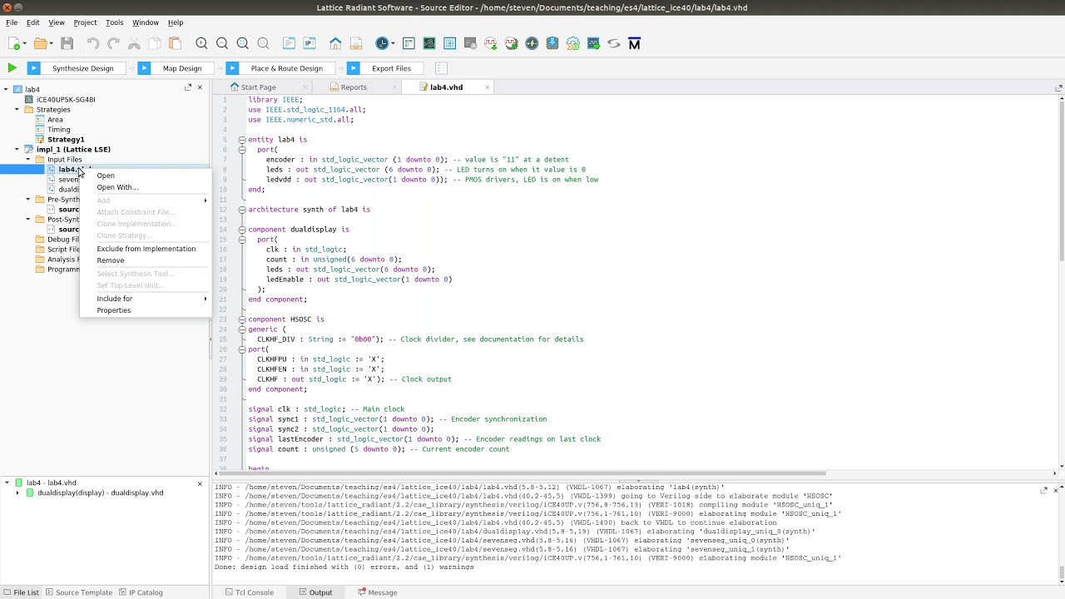Click the blue grid Physical Designer icon
This screenshot has width=1065, height=599.
(x=450, y=43)
